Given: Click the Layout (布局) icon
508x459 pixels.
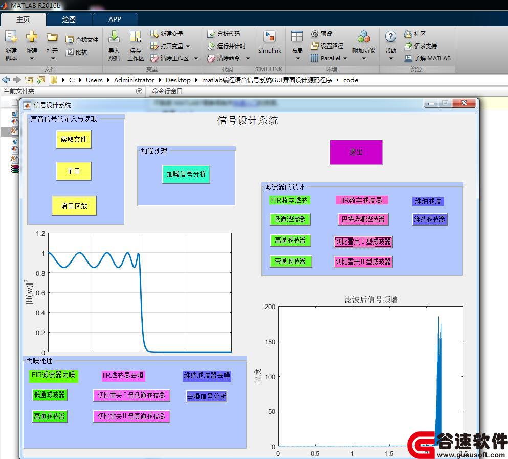Looking at the screenshot, I should click(x=297, y=37).
